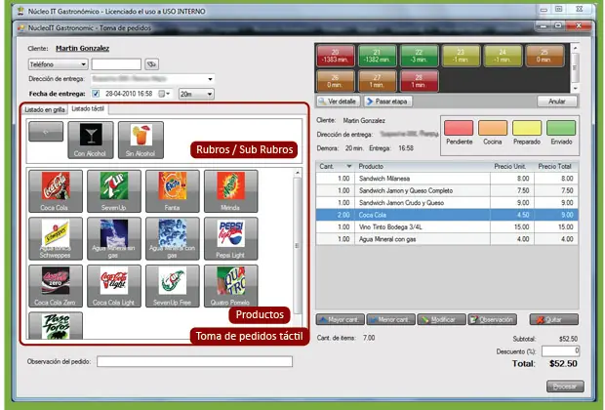Open order 23 yellow tile
Image resolution: width=605 pixels, height=410 pixels.
[462, 56]
